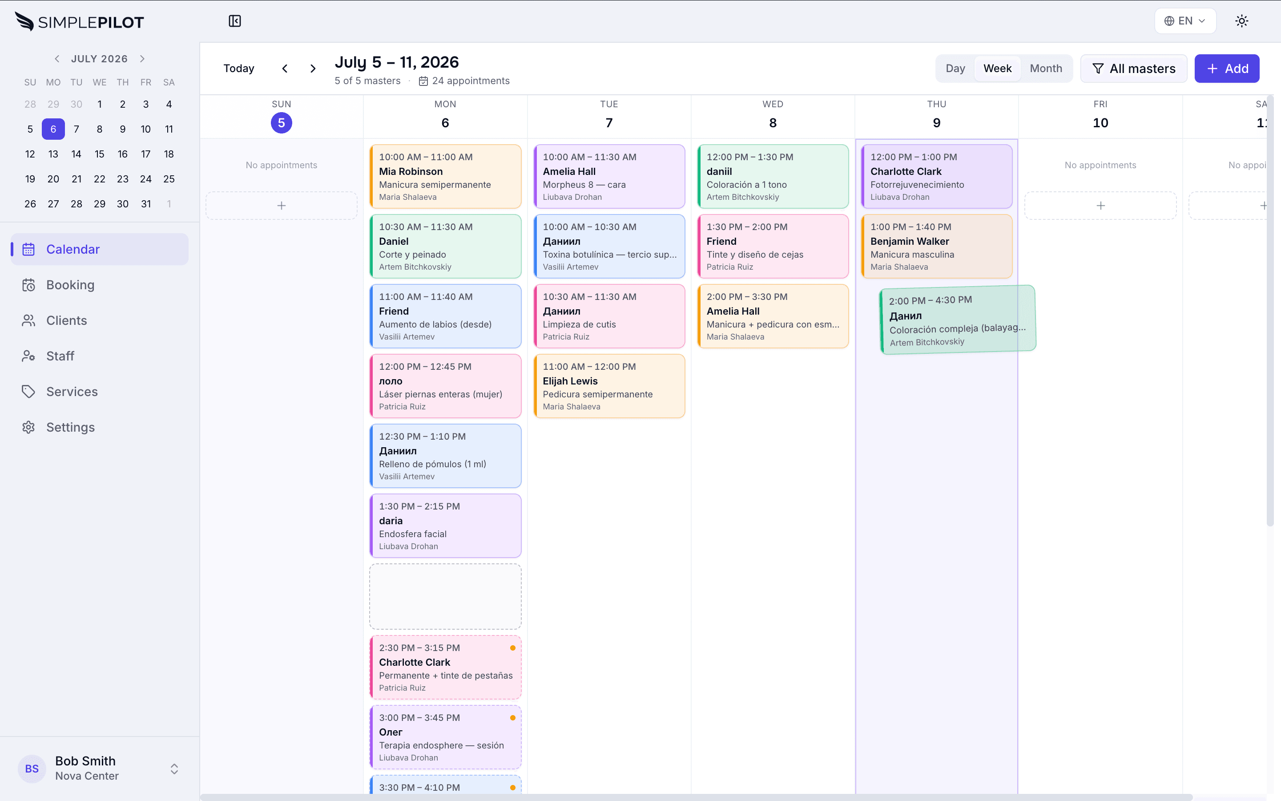The height and width of the screenshot is (801, 1281).
Task: Select July 15 in mini calendar
Action: click(x=100, y=154)
